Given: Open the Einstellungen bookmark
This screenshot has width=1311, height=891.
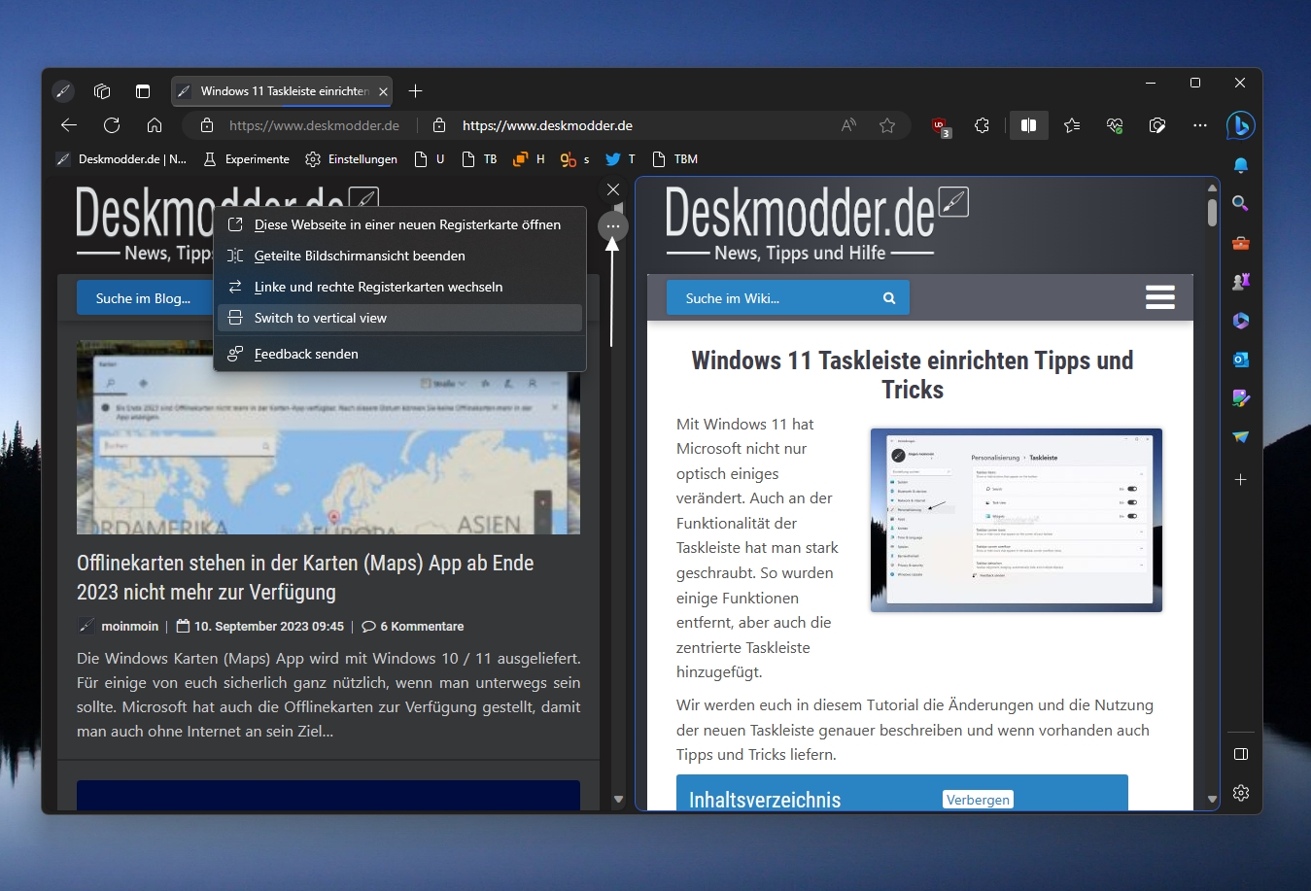Looking at the screenshot, I should (351, 159).
